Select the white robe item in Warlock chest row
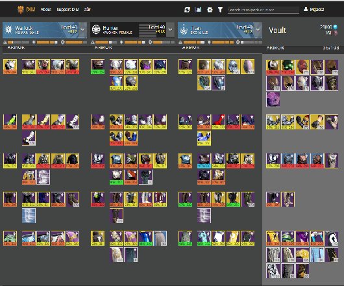This screenshot has height=286, width=344. tap(43, 177)
